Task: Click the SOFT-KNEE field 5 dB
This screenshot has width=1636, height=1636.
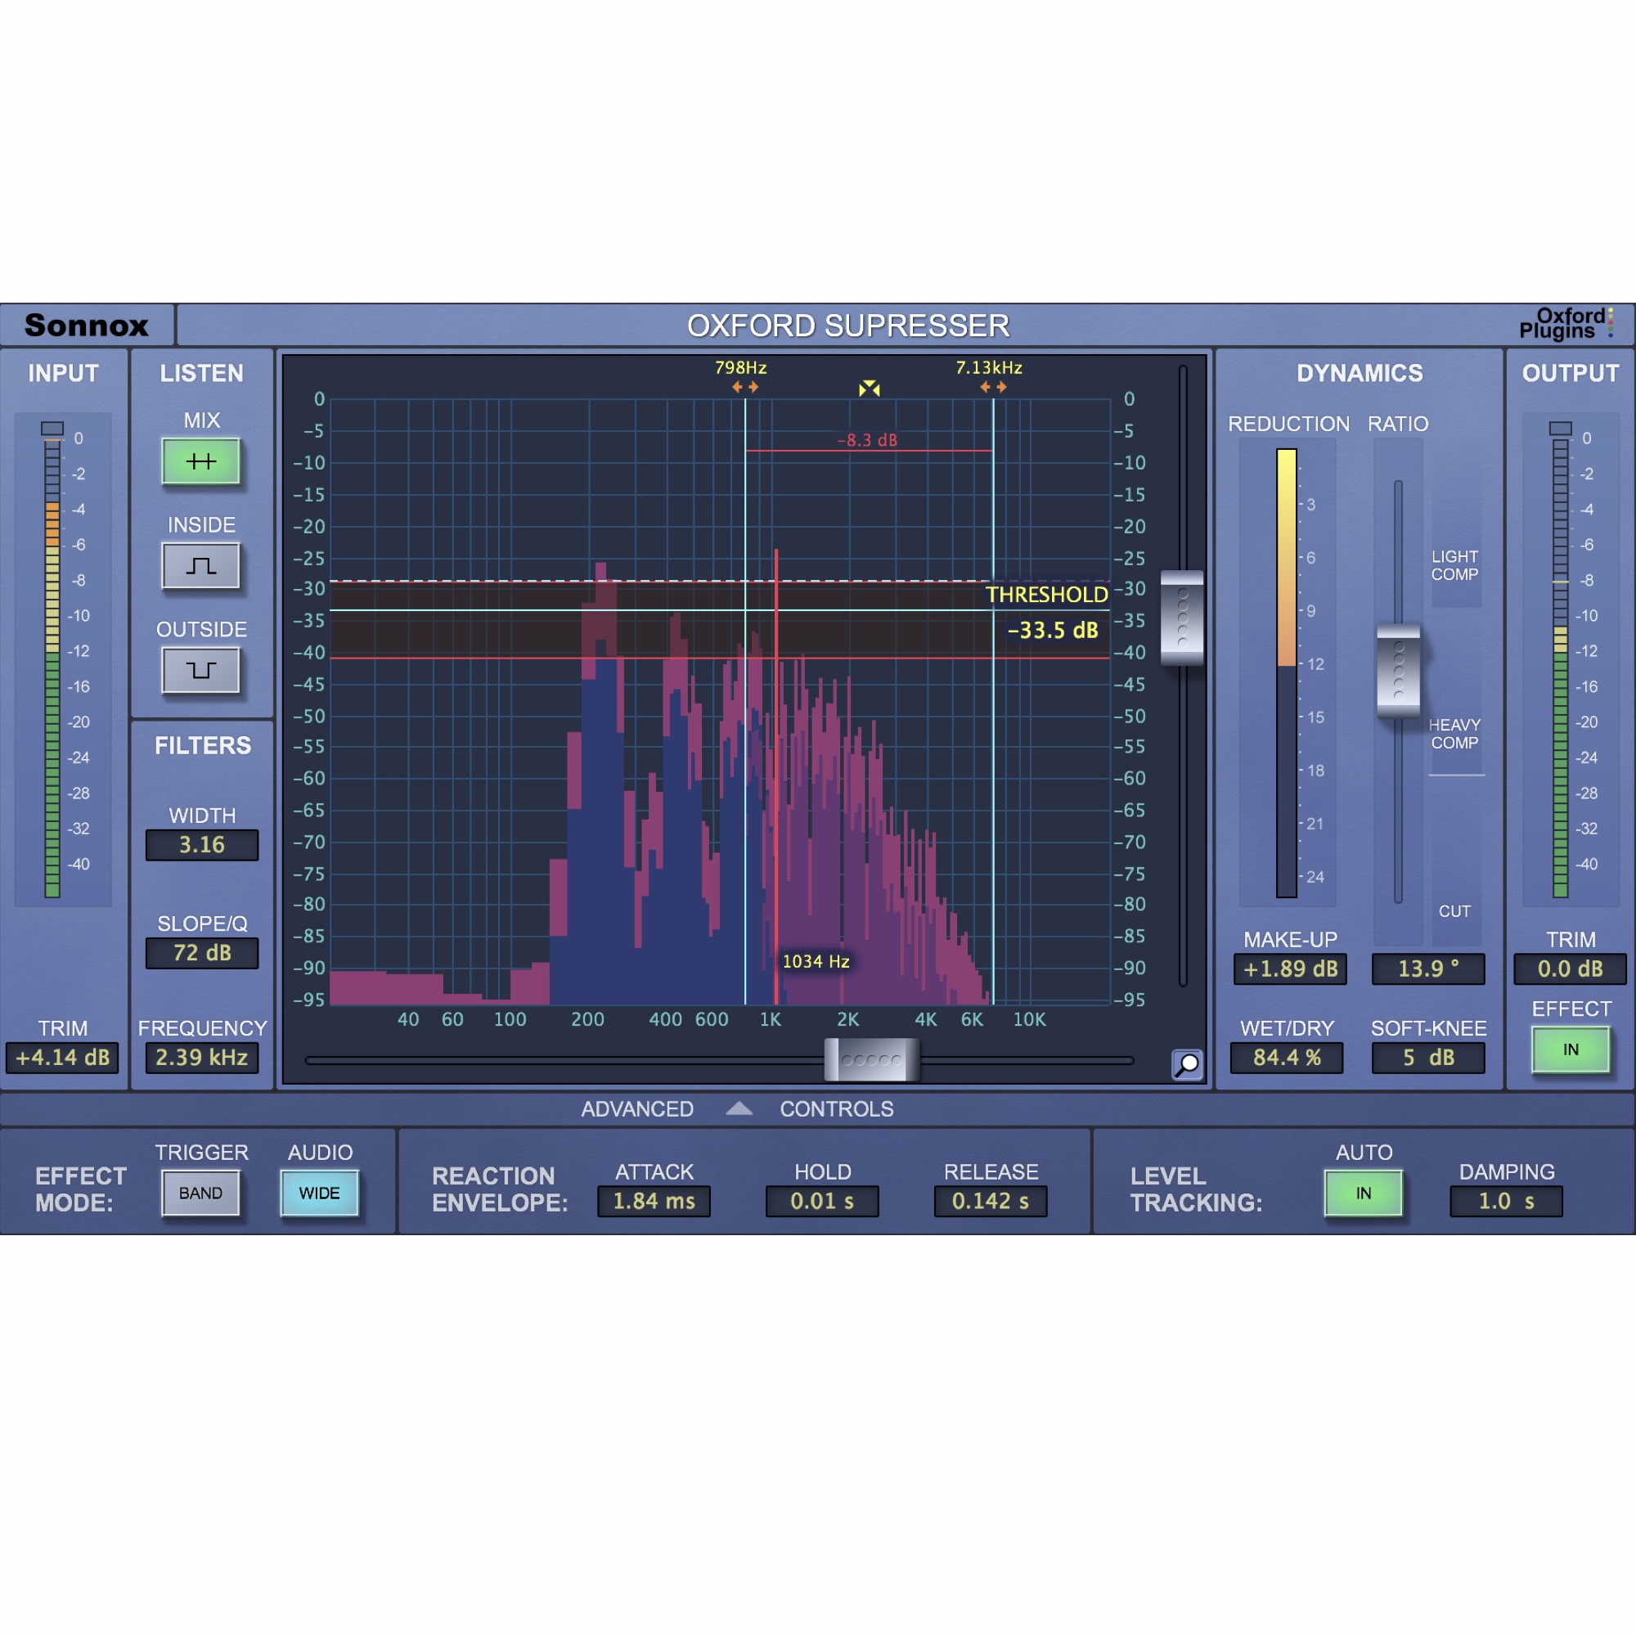Action: click(x=1428, y=1058)
